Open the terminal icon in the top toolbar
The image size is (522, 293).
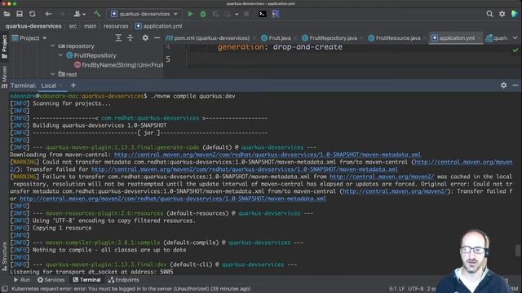[x=263, y=14]
